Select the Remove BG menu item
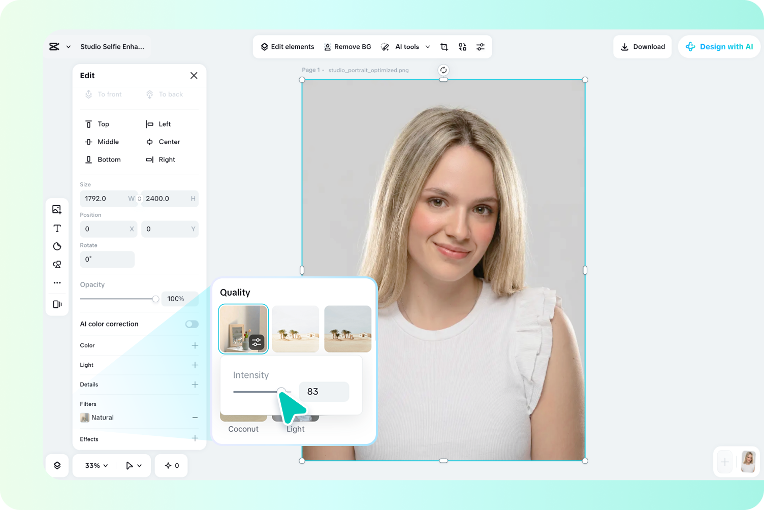 pos(347,46)
